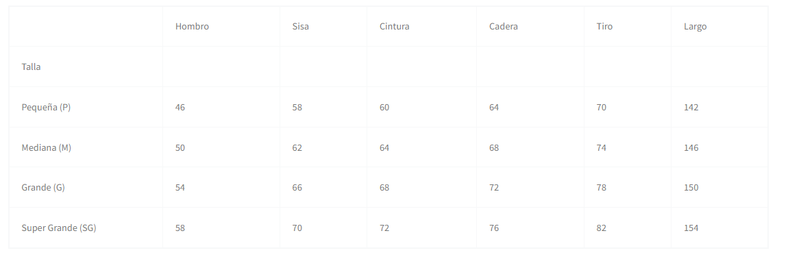The image size is (788, 255).
Task: Select Largo value 142 for Pequeña
Action: (691, 107)
